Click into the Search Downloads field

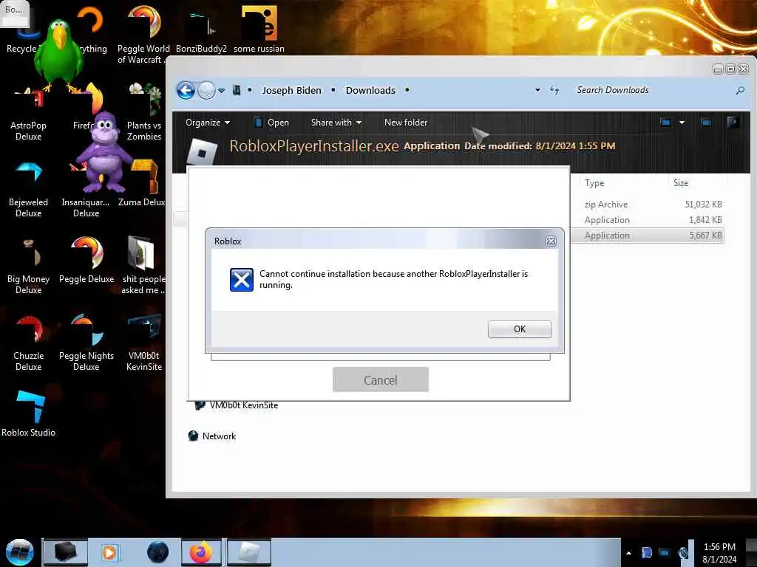point(652,90)
